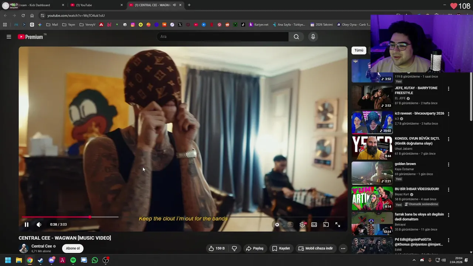Open options menu for golden brown video
This screenshot has height=266, width=473.
449,164
